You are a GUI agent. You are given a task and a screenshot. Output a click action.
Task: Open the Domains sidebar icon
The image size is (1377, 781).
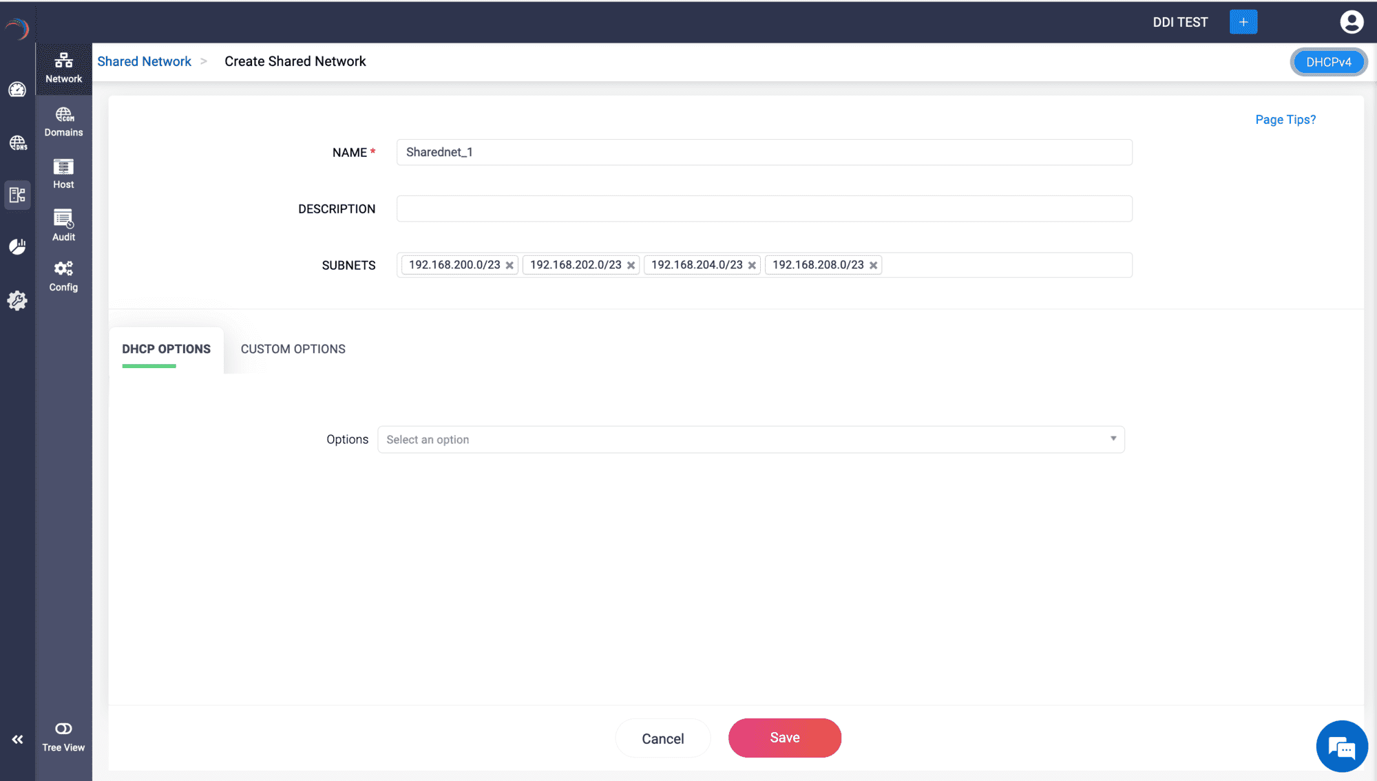click(x=63, y=121)
